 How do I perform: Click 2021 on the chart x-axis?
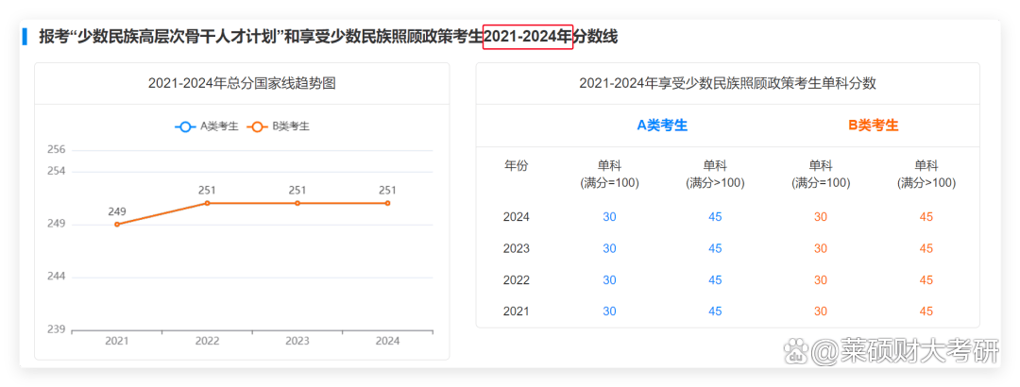pos(117,341)
